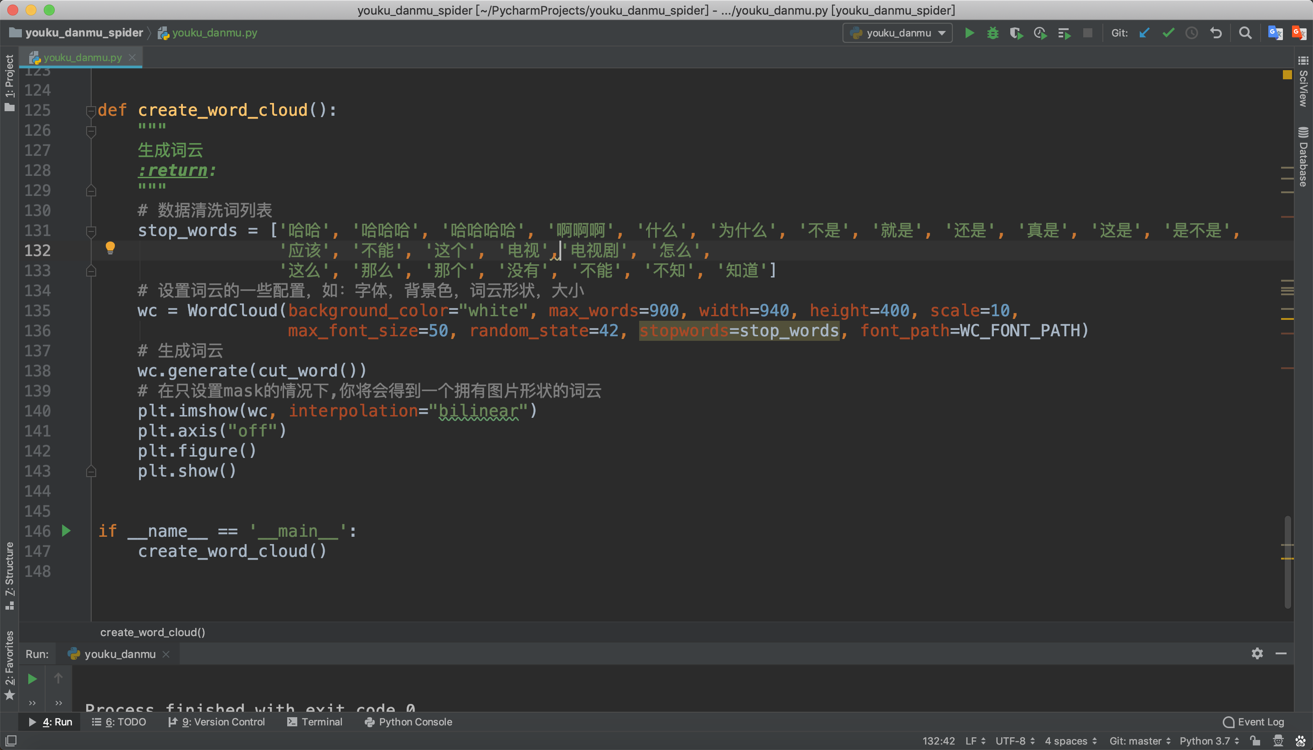Click the green Run button in toolbar

pos(969,33)
